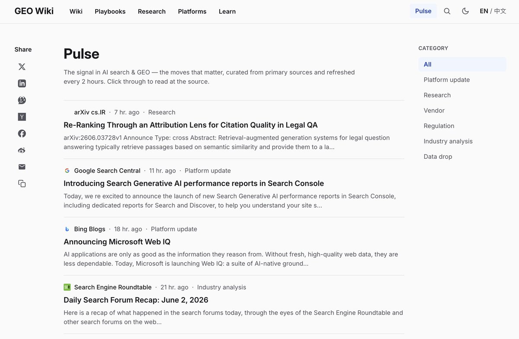The image size is (519, 339).
Task: Open the Learn nav item
Action: click(x=227, y=11)
